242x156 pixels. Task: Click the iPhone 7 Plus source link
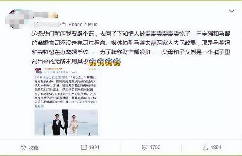(82, 24)
